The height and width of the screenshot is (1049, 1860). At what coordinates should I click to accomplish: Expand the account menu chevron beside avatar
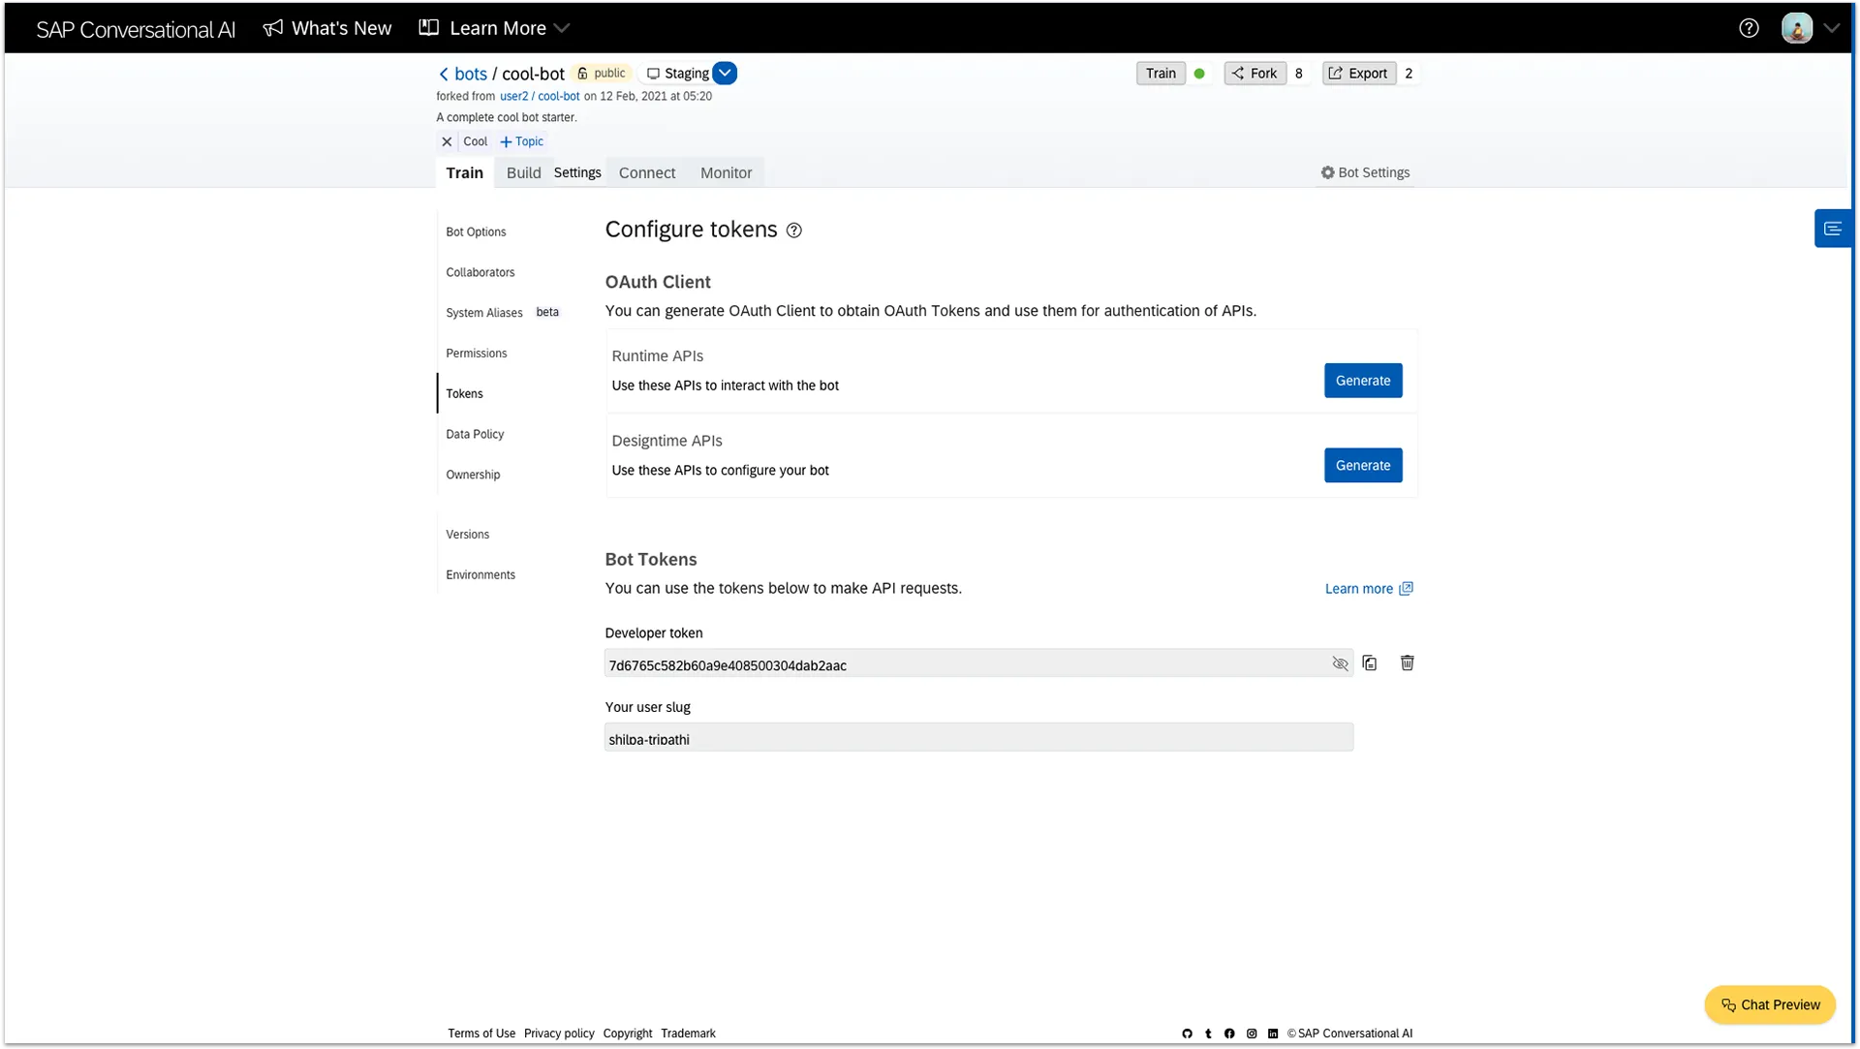[1831, 28]
